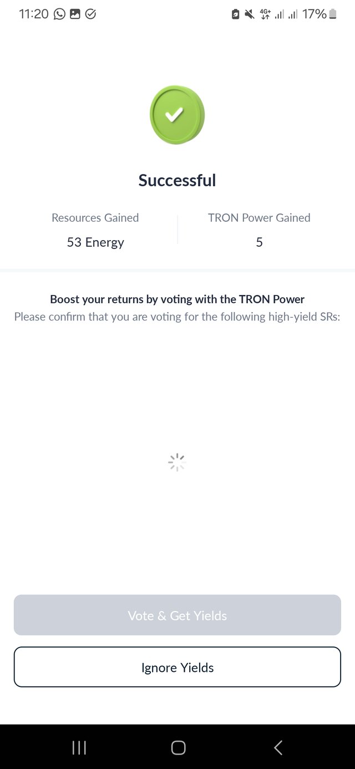The image size is (355, 769).
Task: Tap the 11:20 clock in status bar
Action: coord(34,14)
